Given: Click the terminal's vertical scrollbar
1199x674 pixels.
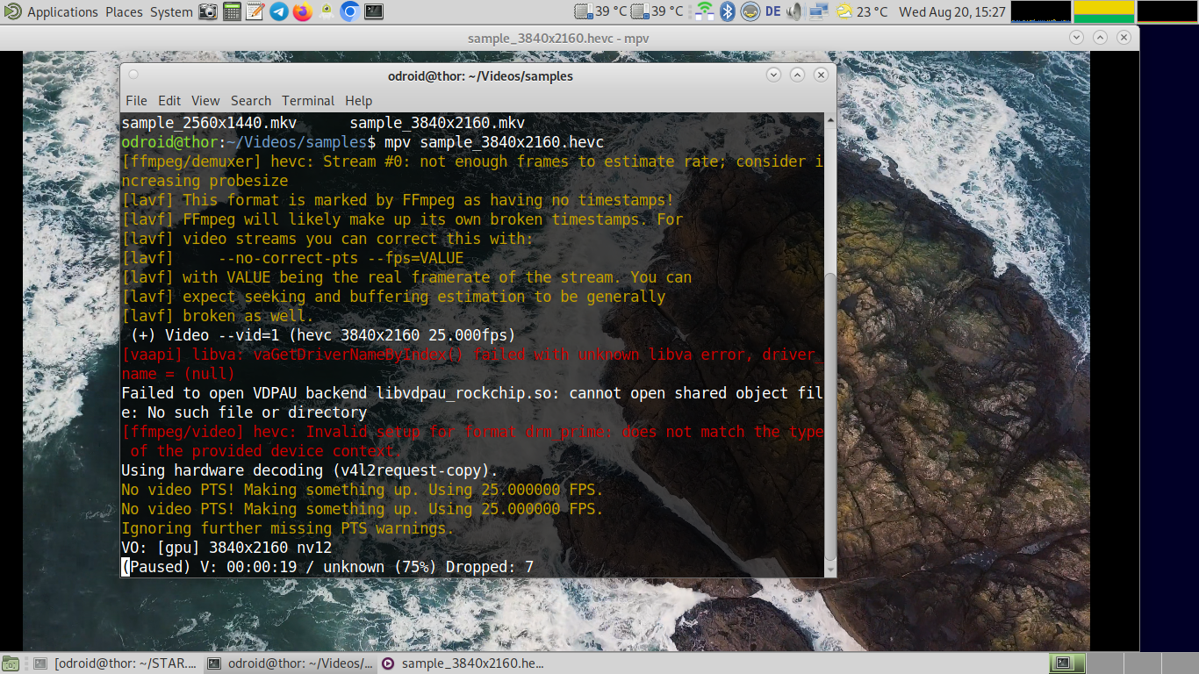Looking at the screenshot, I should click(829, 412).
